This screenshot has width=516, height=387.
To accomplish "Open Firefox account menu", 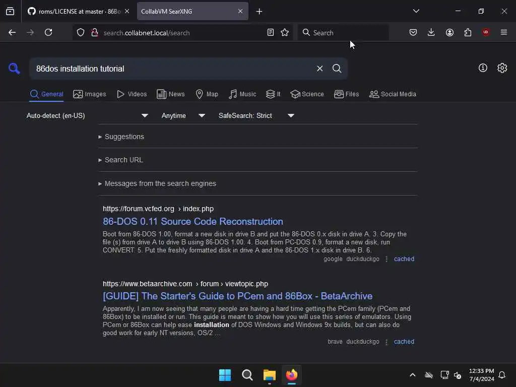I will pos(449,32).
